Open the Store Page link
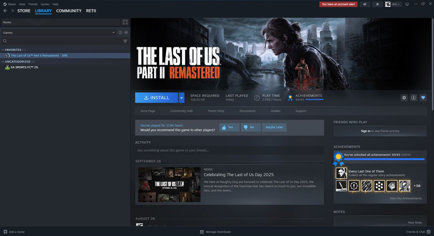Image resolution: width=434 pixels, height=236 pixels. coord(147,111)
